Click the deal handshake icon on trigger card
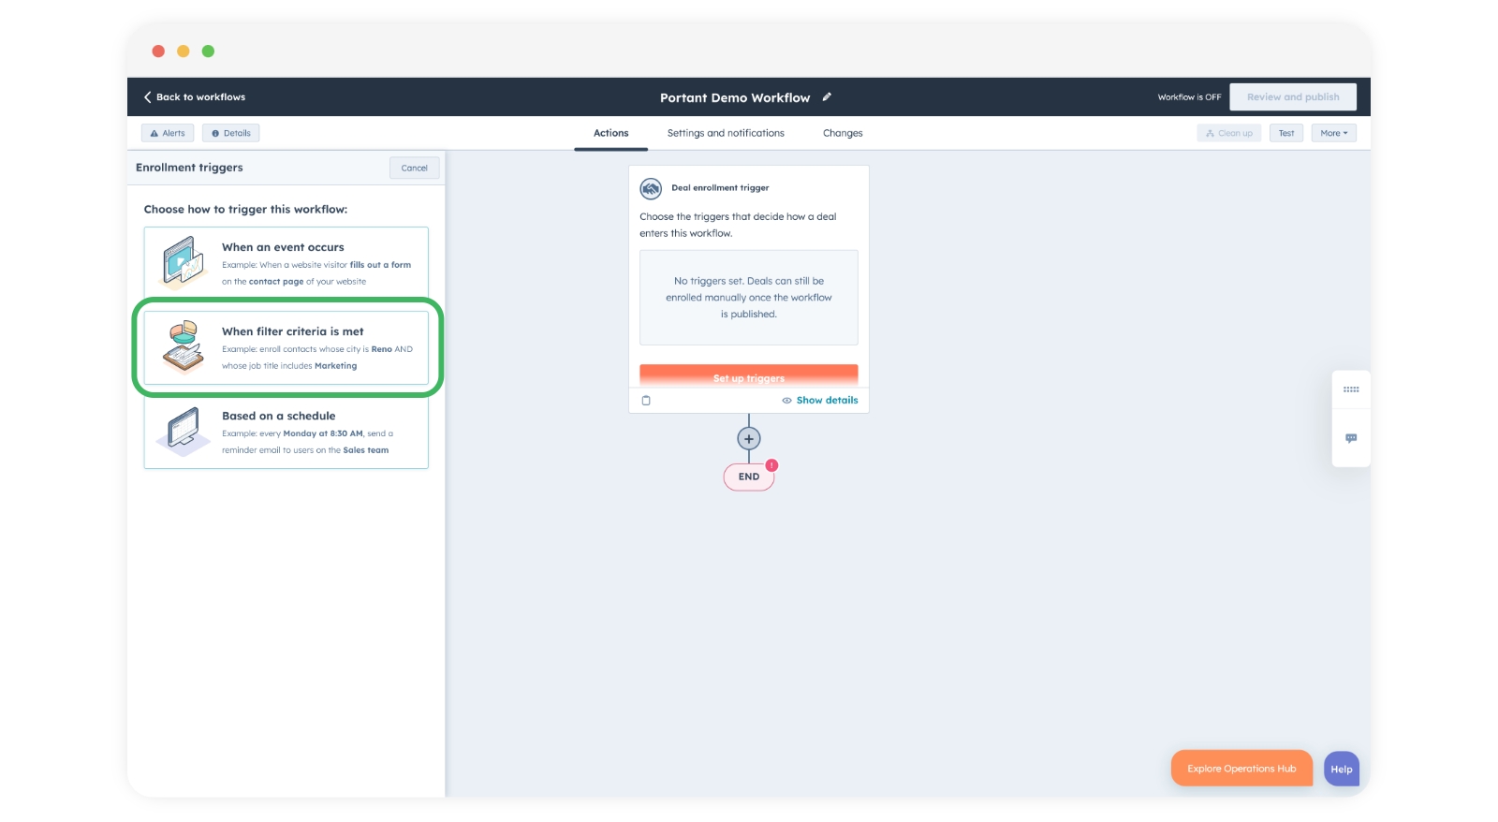The image size is (1498, 822). coord(651,188)
